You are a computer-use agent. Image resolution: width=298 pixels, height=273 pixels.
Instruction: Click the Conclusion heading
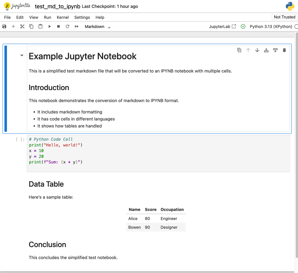[x=47, y=245]
